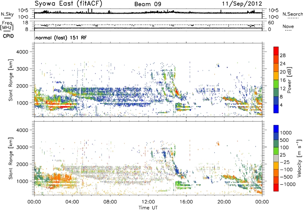
Task: Click the '-25' label on the Velocity colorbar
Action: pyautogui.click(x=285, y=162)
